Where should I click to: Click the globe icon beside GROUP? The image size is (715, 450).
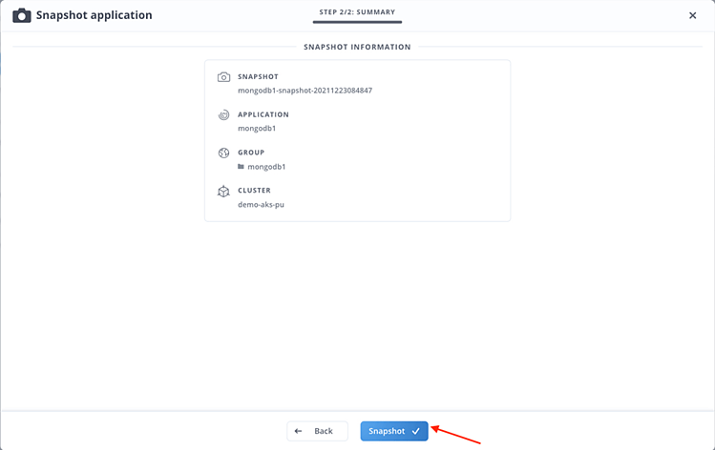click(x=223, y=153)
